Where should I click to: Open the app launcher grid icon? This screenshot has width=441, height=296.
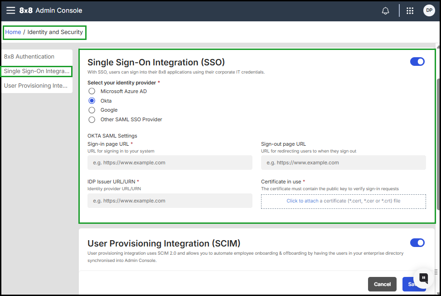(410, 11)
